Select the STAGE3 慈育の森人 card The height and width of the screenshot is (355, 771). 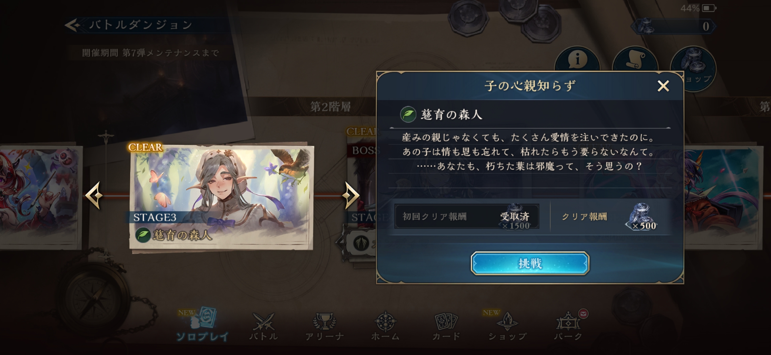[x=221, y=197]
